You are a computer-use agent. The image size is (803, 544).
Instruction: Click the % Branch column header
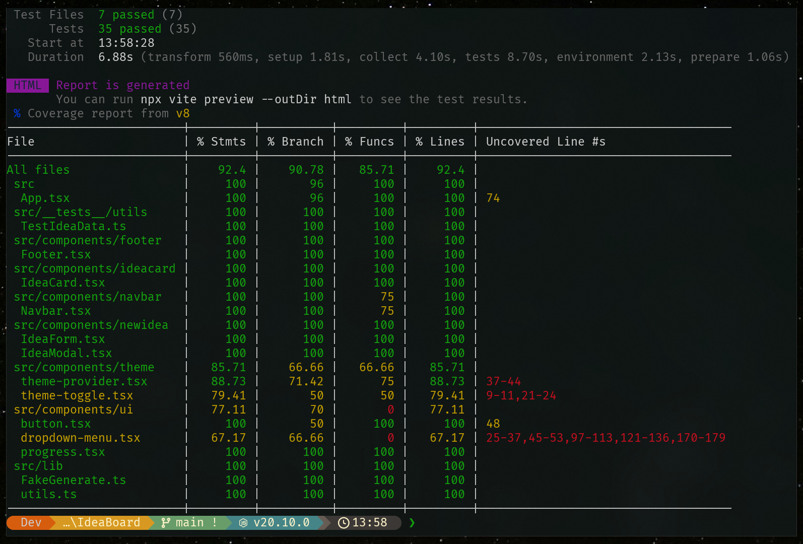tap(295, 142)
